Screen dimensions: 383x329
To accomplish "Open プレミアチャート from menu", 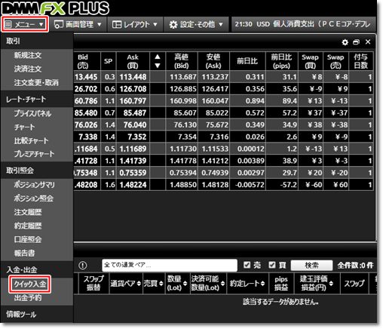I will pyautogui.click(x=34, y=154).
